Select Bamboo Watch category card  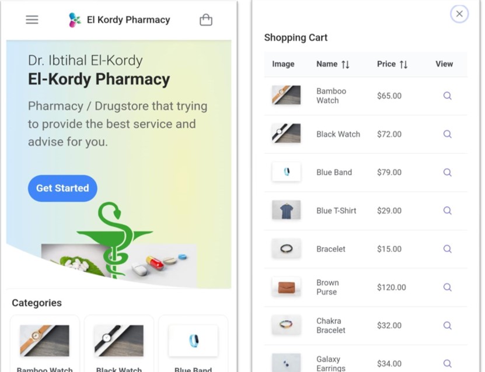point(44,343)
